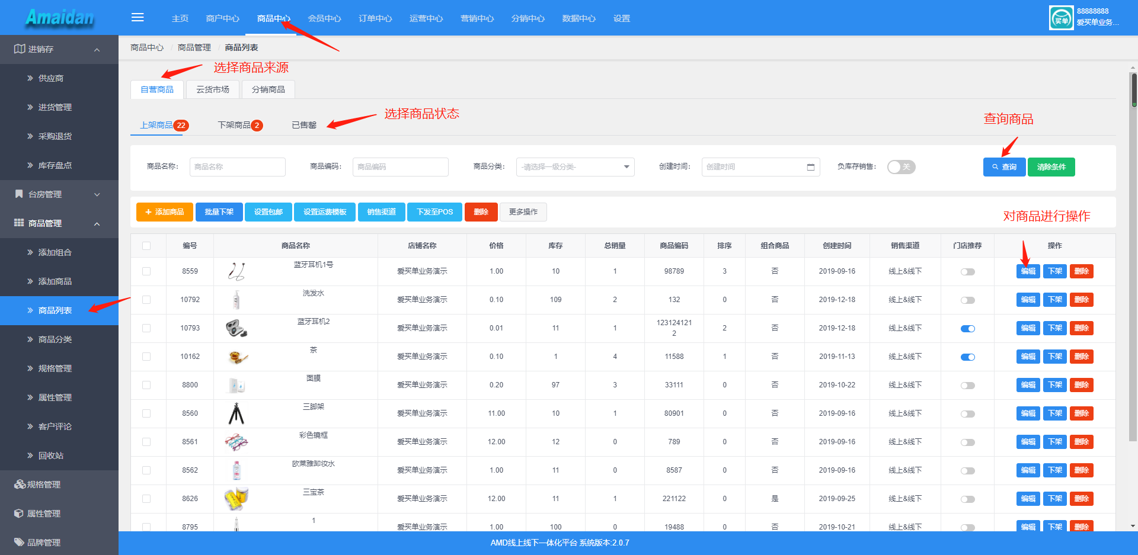
Task: Enable 门店推荐 for 三宝茶
Action: (967, 499)
